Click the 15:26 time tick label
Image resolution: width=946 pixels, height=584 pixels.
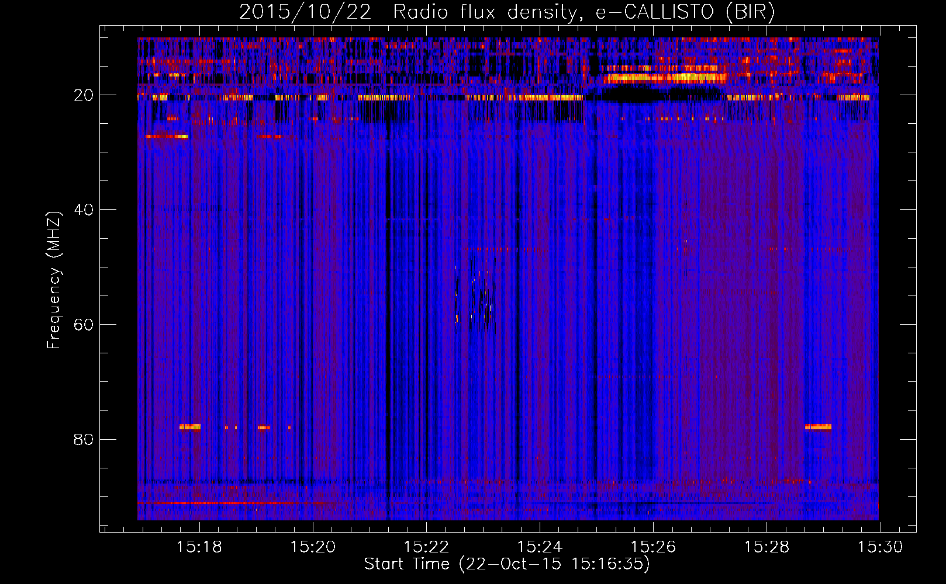click(653, 547)
